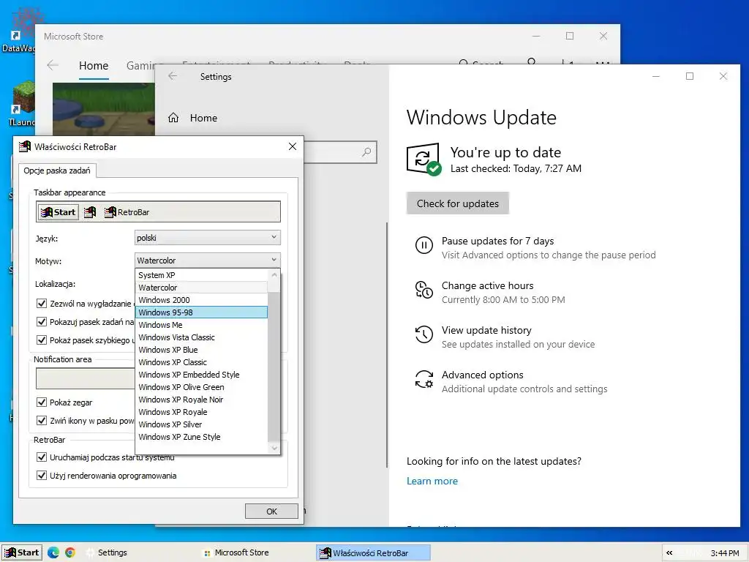Select Home tab in Microsoft Store

click(x=94, y=65)
